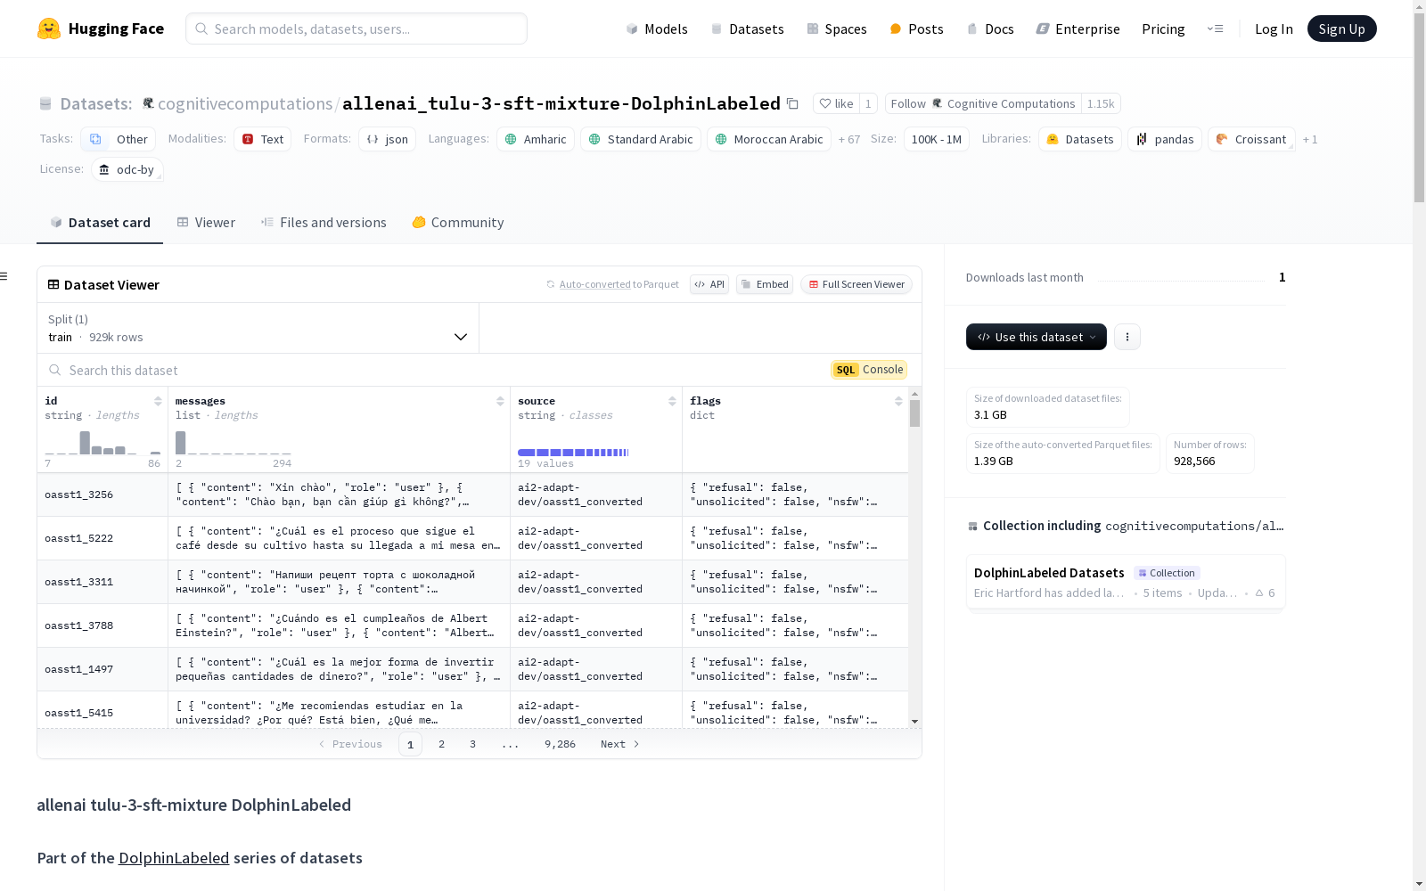Select the oasst1_3788 row id cell

(x=102, y=625)
